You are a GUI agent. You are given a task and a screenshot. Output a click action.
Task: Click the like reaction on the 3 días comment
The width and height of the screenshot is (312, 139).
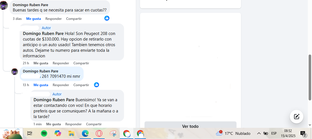point(107,18)
